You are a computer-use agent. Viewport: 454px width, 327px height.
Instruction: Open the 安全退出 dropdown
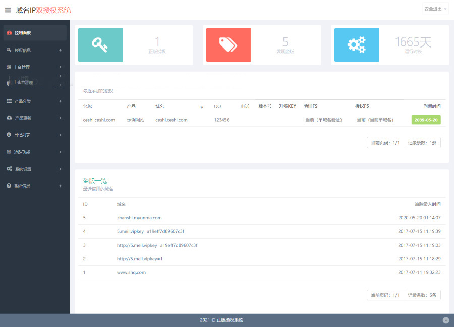(x=435, y=9)
